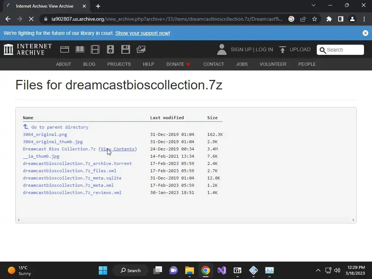The height and width of the screenshot is (279, 372).
Task: Open the BLOG menu item
Action: [89, 64]
